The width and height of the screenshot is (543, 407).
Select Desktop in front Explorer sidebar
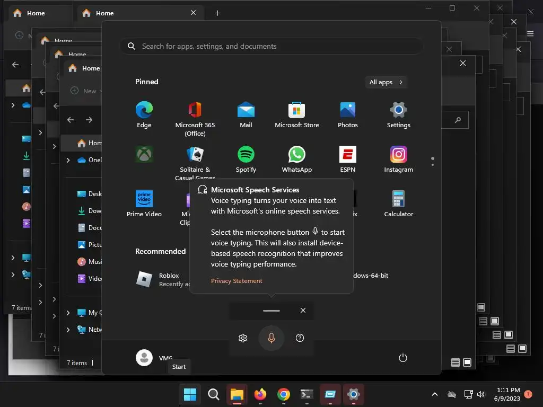click(89, 194)
